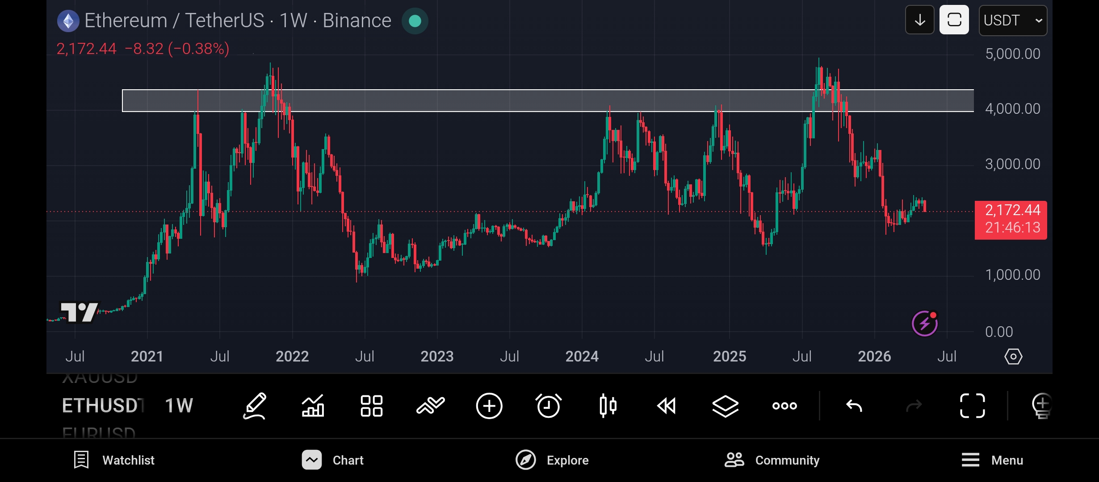
Task: Tap the 2026 label on time axis
Action: tap(874, 357)
